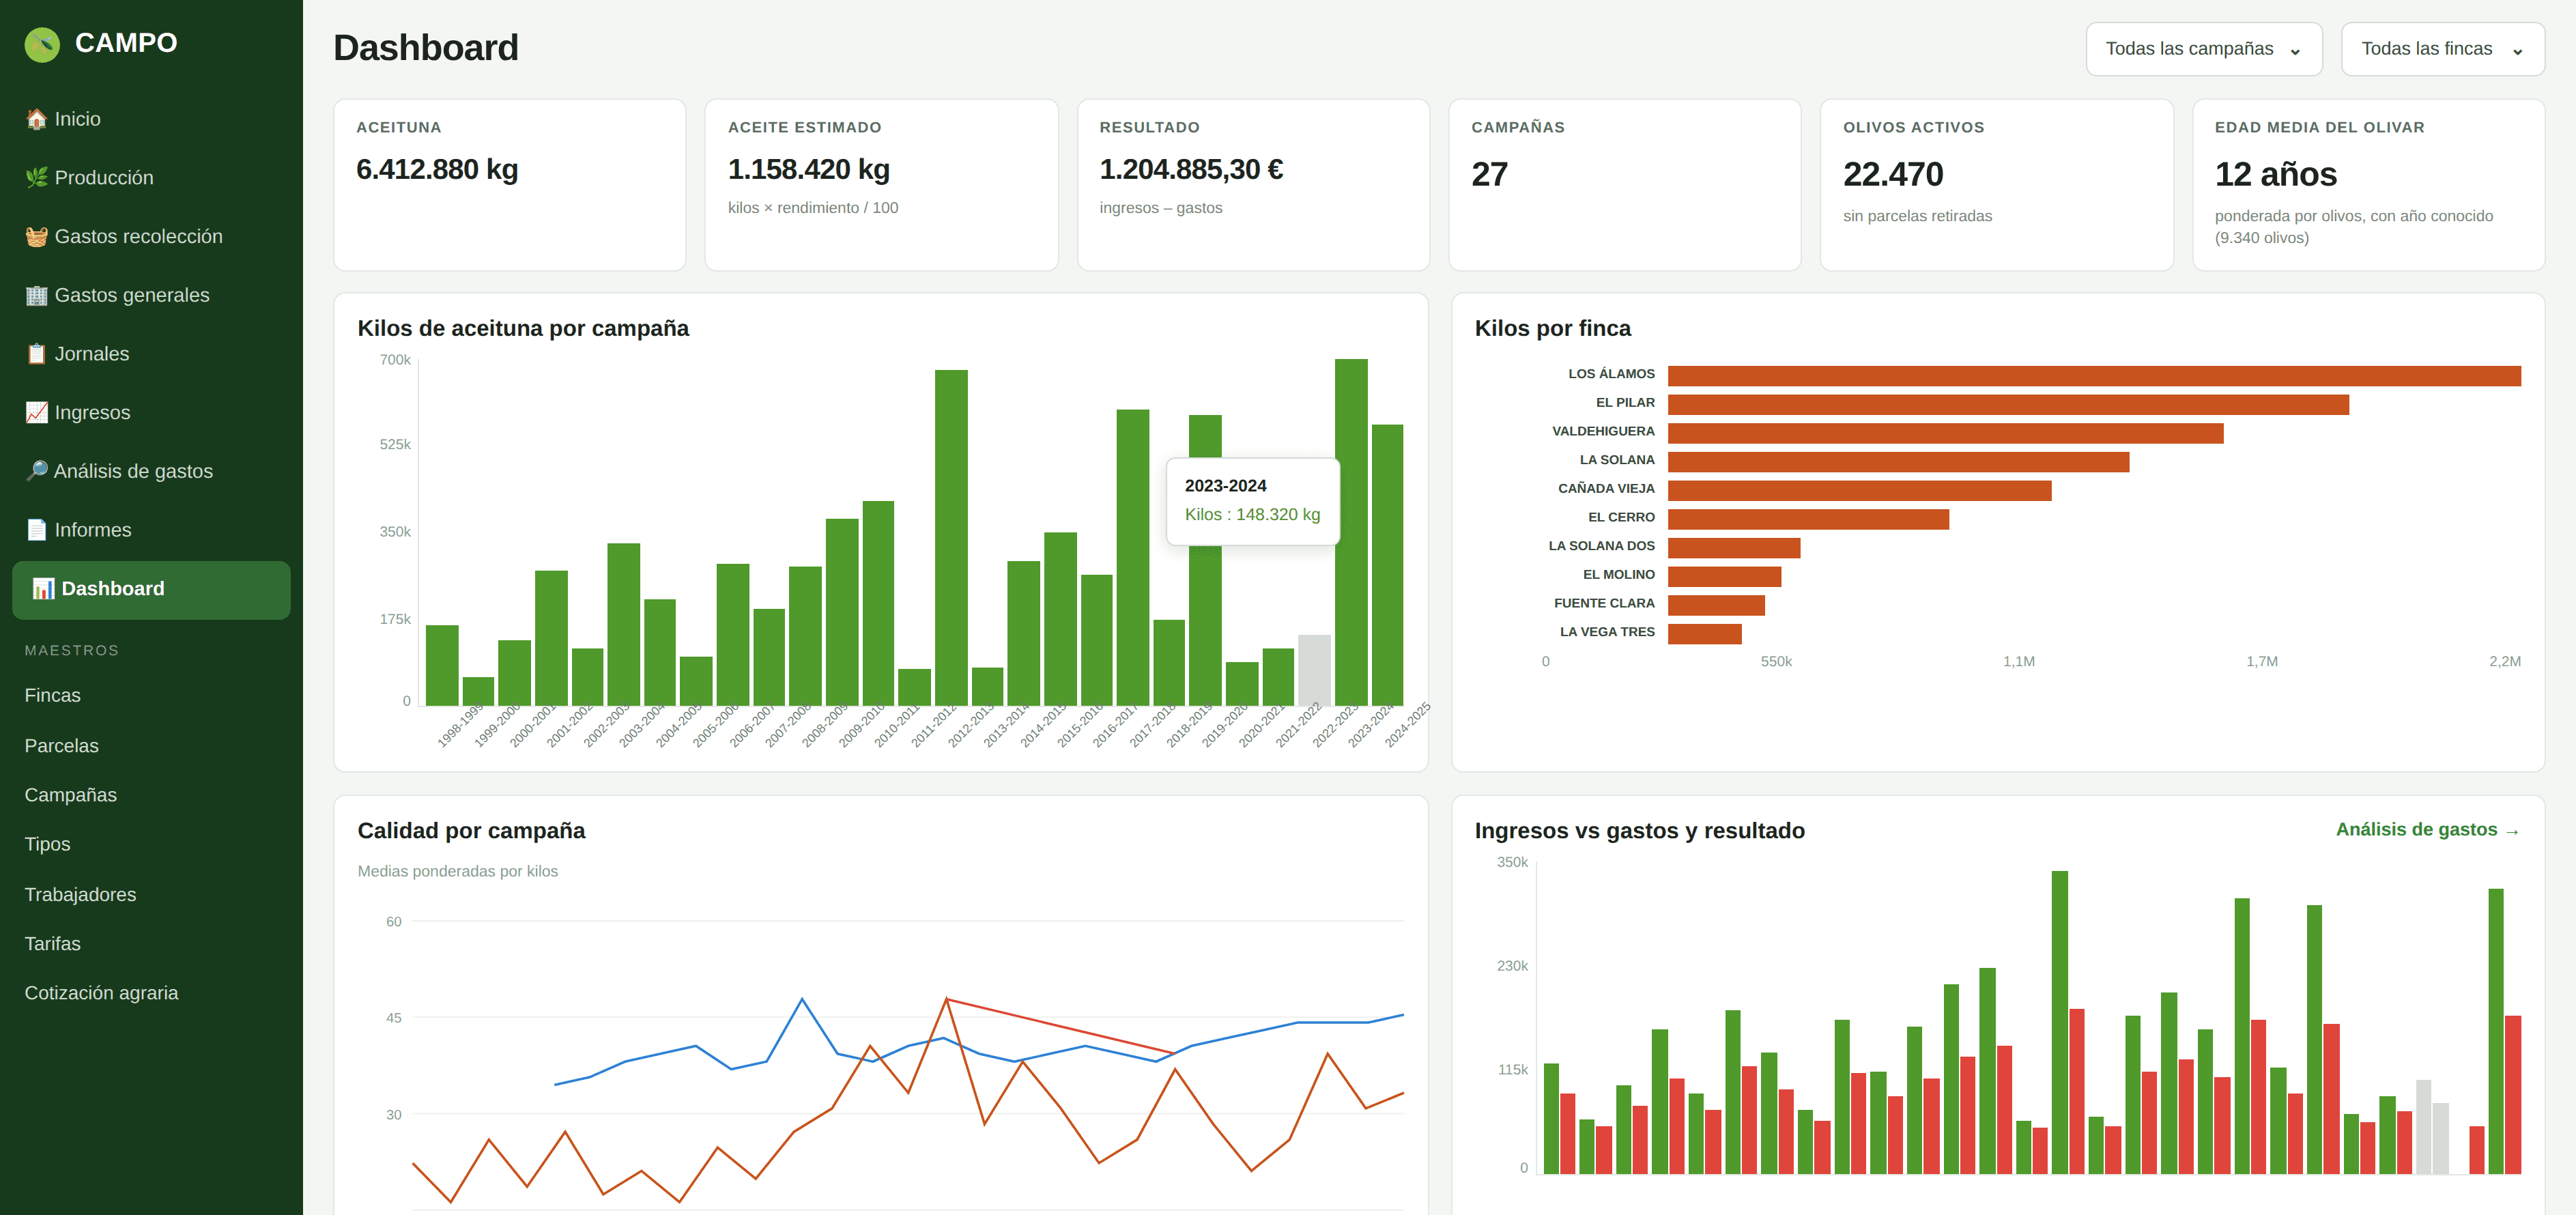Click the clipboard icon beside Jornales
Image resolution: width=2576 pixels, height=1215 pixels.
[36, 354]
